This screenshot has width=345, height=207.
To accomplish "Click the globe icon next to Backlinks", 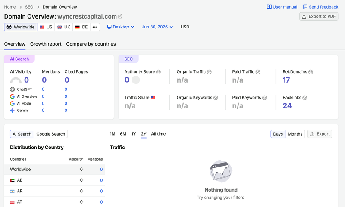I will 305,98.
